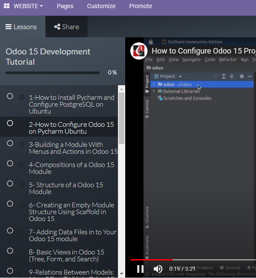Open the Customize menu

[x=101, y=6]
